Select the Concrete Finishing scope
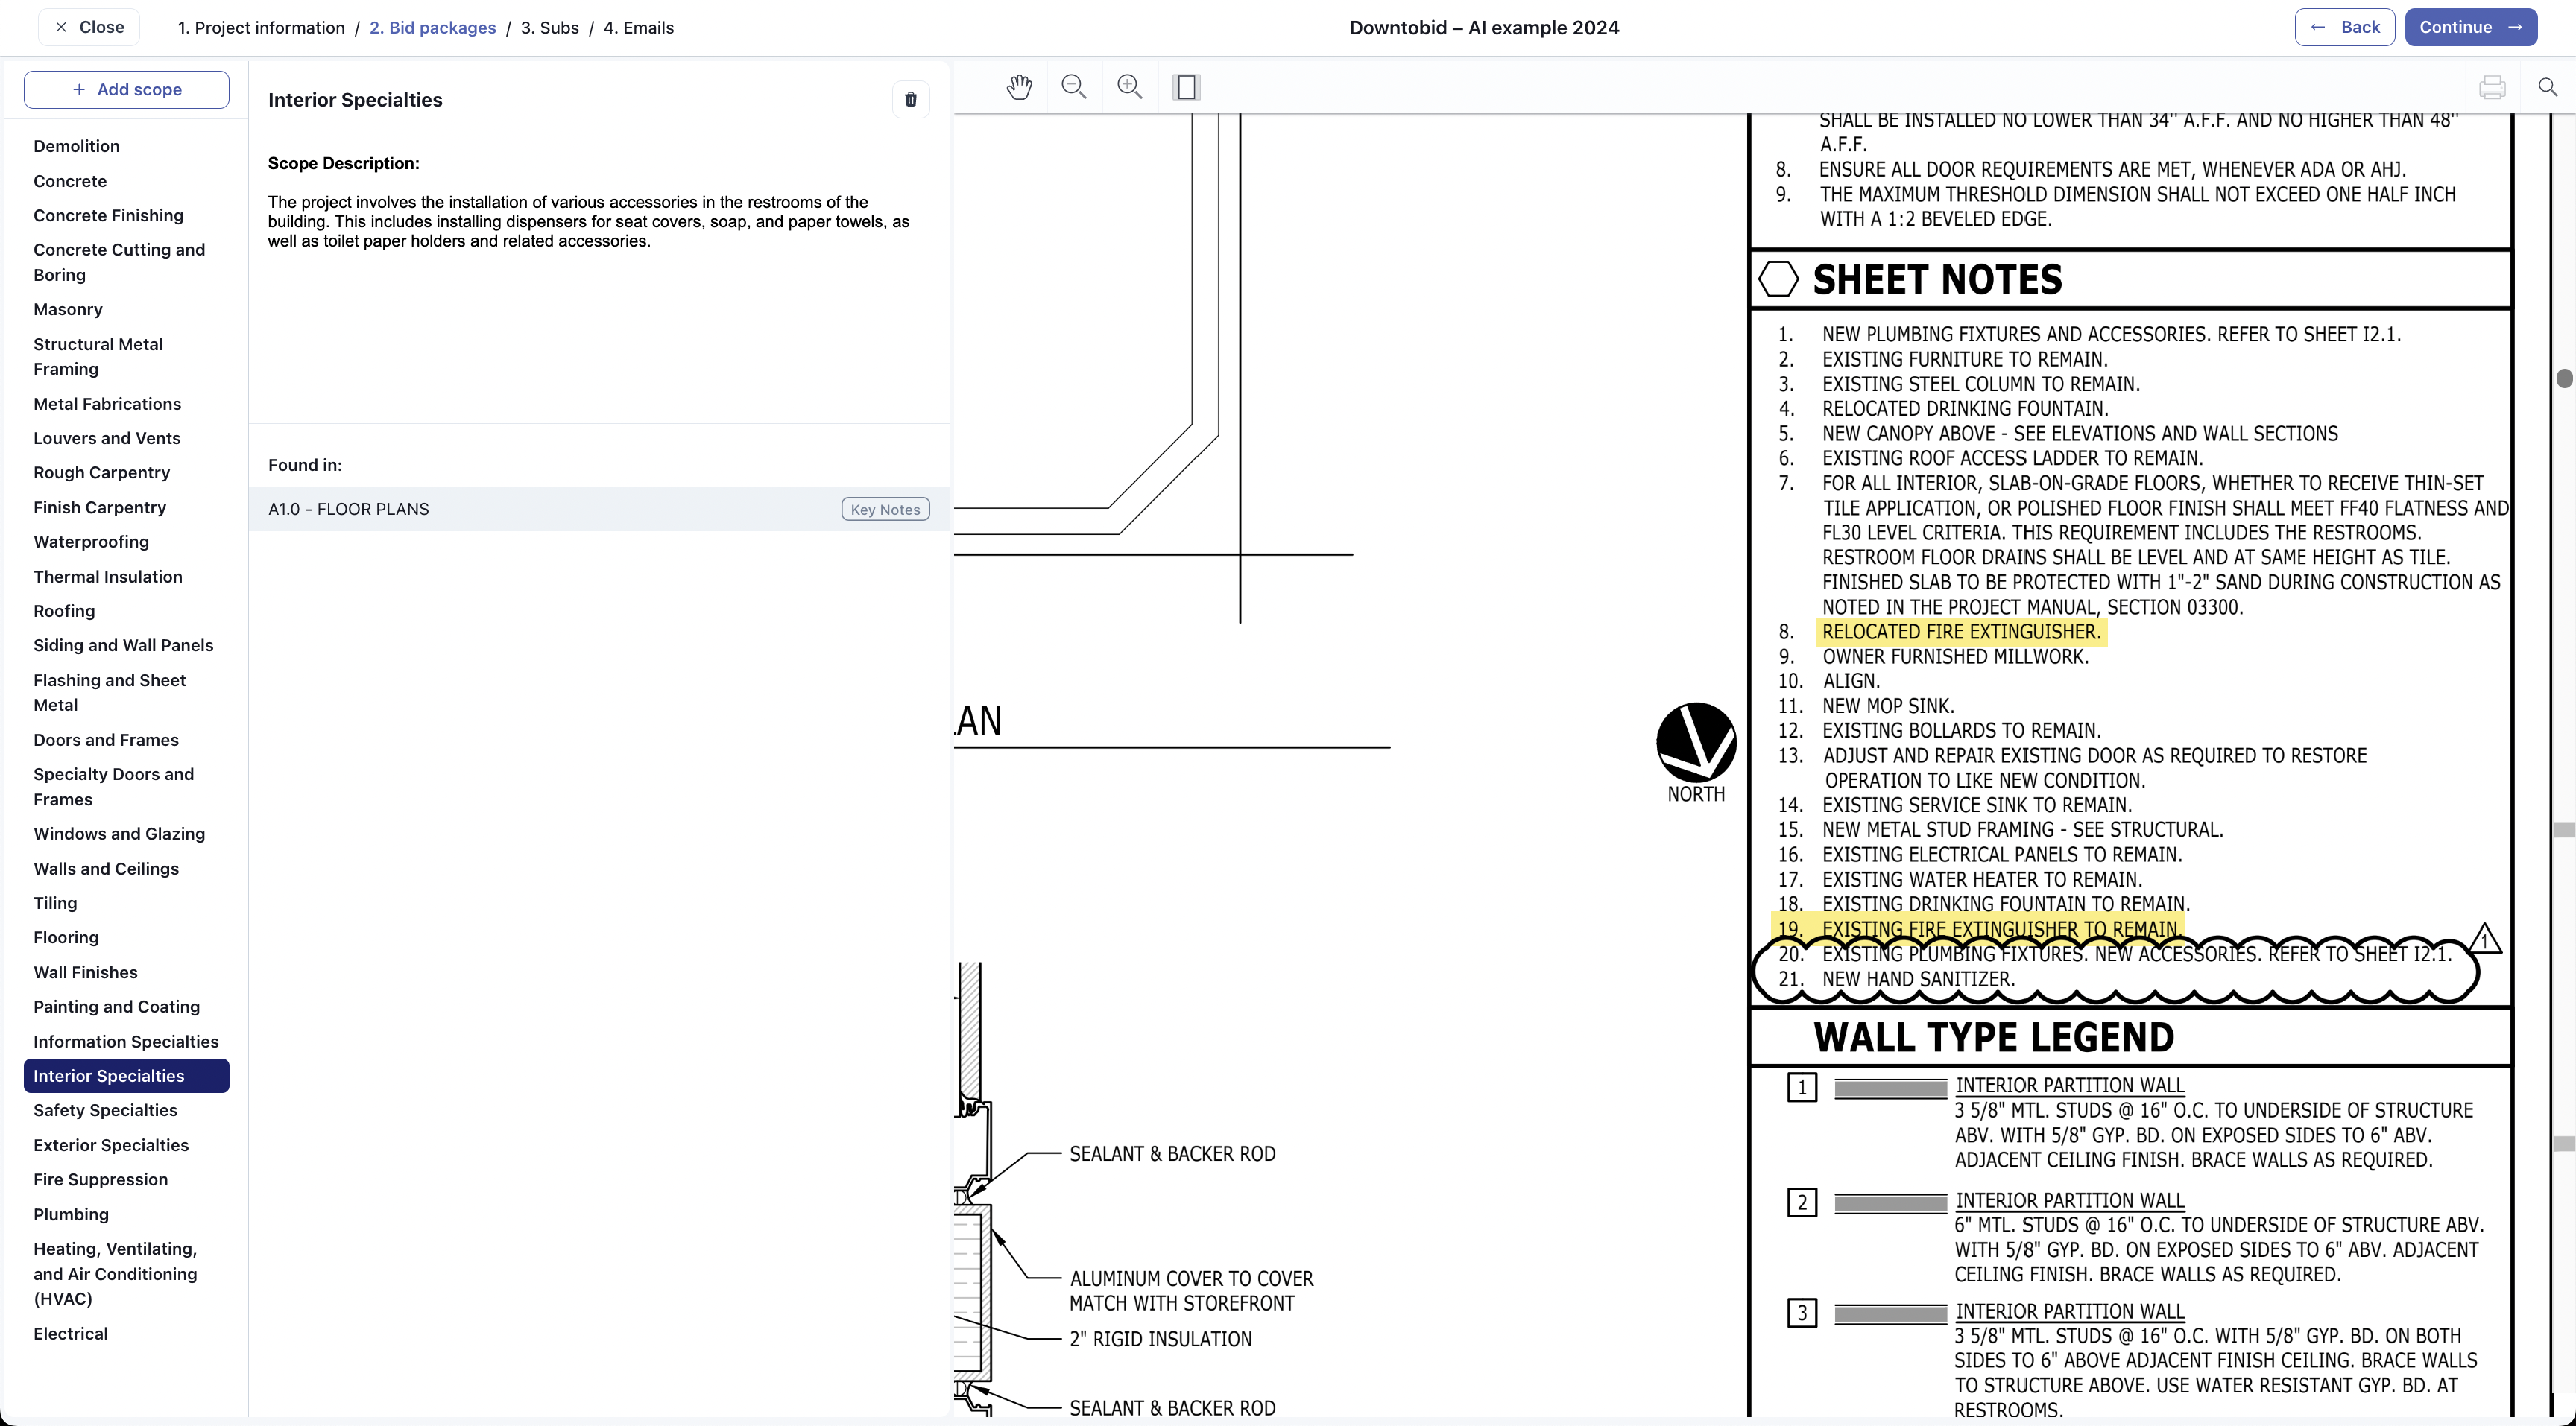The height and width of the screenshot is (1426, 2576). click(108, 215)
